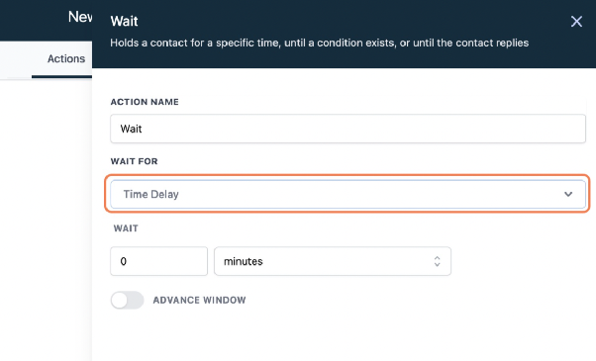
Task: Click the up arrow of minutes selector
Action: (x=437, y=258)
